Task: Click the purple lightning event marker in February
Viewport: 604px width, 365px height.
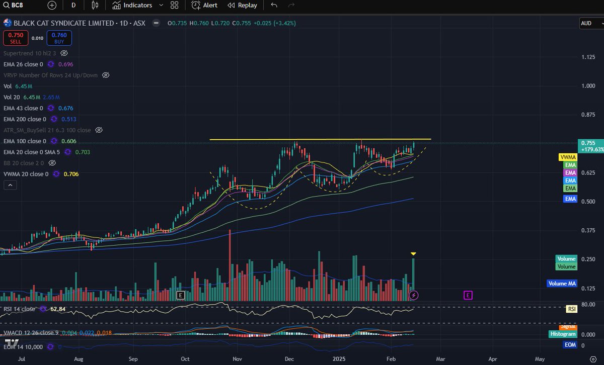Action: click(414, 295)
